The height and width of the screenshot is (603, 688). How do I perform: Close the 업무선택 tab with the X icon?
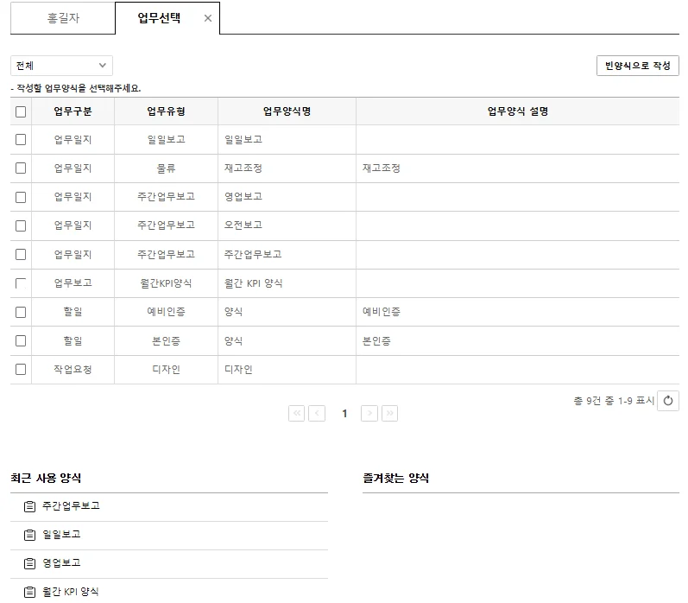pyautogui.click(x=207, y=18)
